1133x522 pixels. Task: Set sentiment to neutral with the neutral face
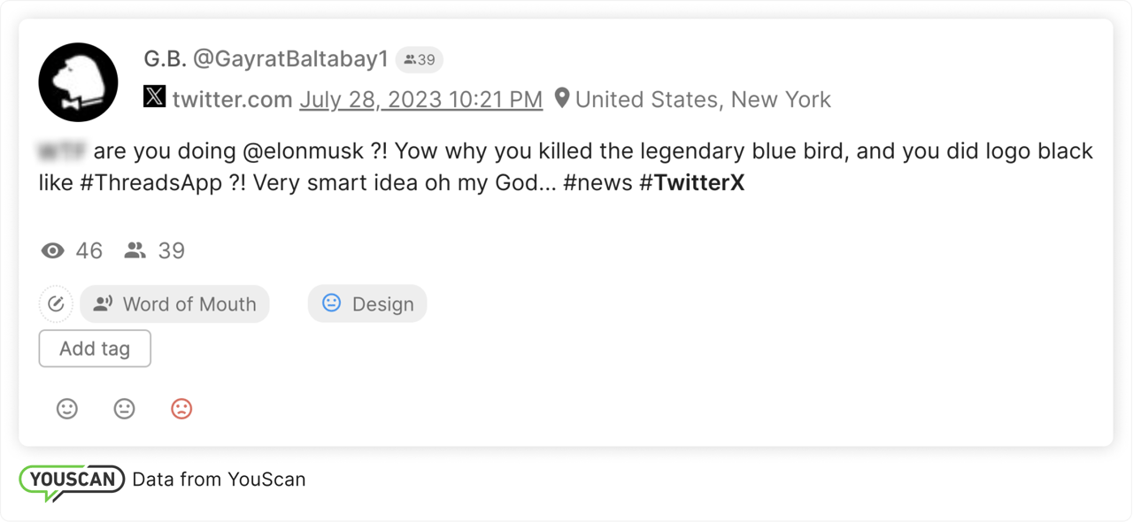coord(124,409)
